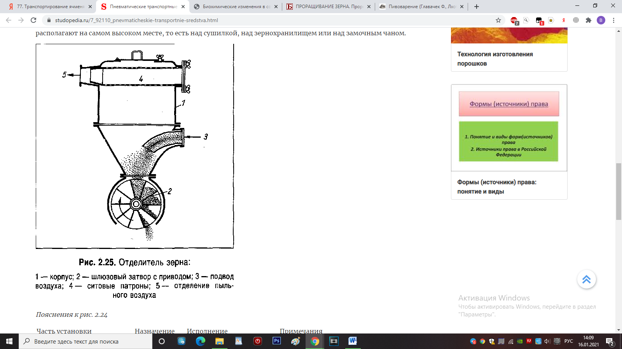622x349 pixels.
Task: Close the 'ПРОРАЩИВАНИЕ ЗЕРНА' tab
Action: tap(369, 7)
